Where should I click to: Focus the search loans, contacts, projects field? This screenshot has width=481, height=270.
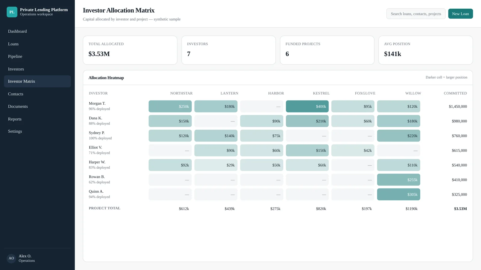pyautogui.click(x=416, y=14)
